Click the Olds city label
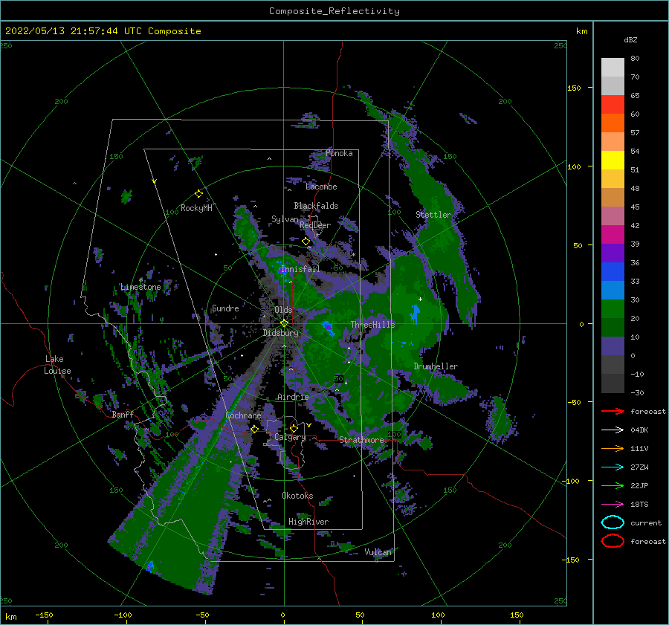Image resolution: width=669 pixels, height=625 pixels. click(283, 310)
